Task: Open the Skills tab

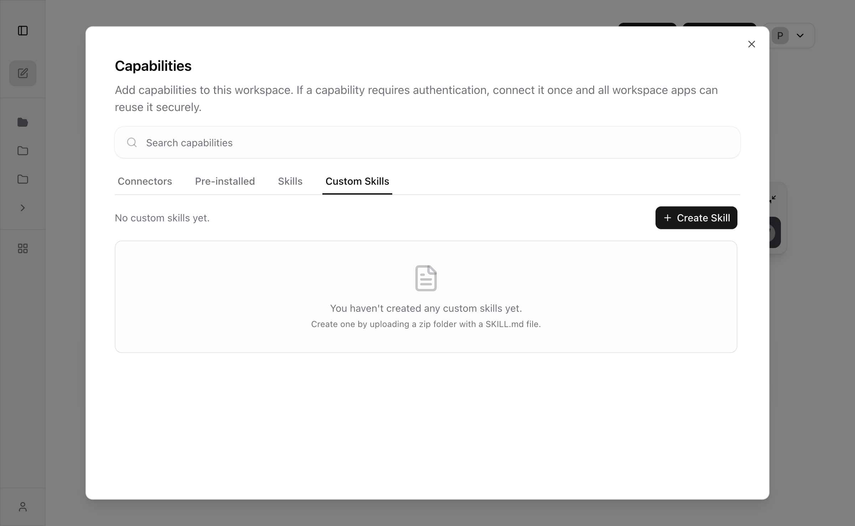Action: coord(290,181)
